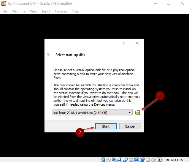Open the Devices menu
This screenshot has height=162, width=189.
point(61,11)
